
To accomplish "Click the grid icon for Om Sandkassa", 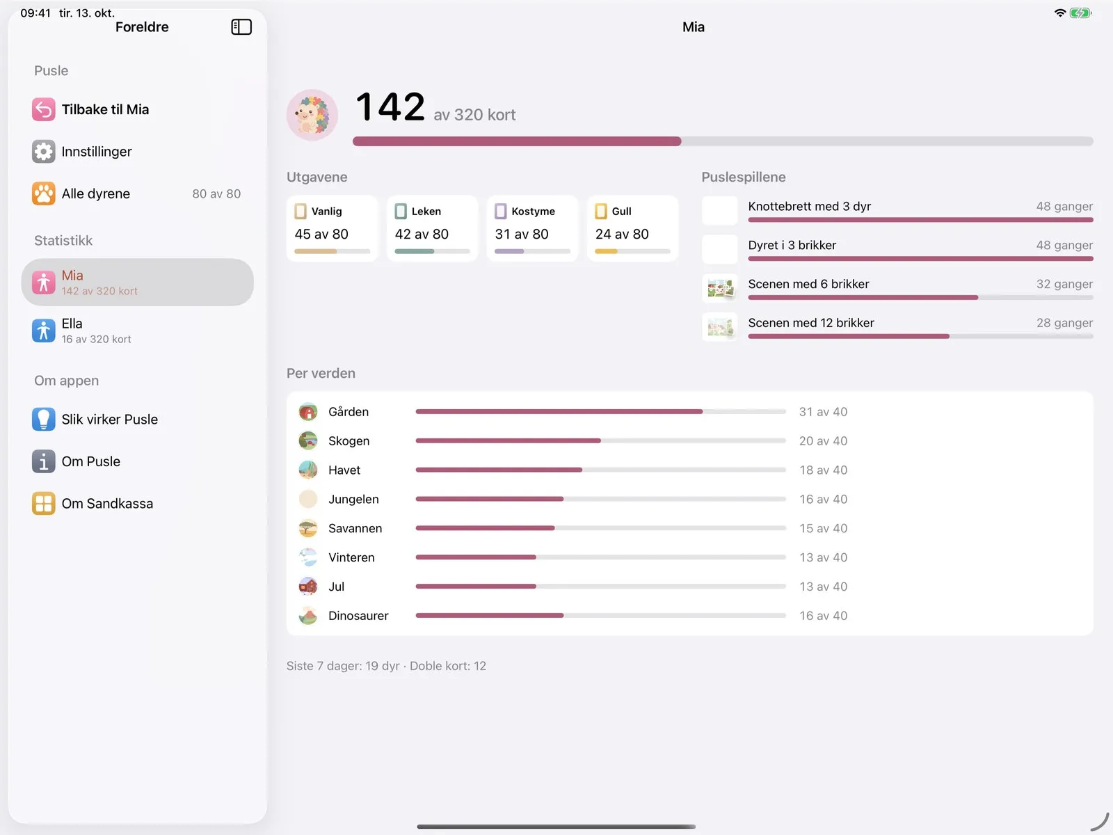I will [x=44, y=504].
